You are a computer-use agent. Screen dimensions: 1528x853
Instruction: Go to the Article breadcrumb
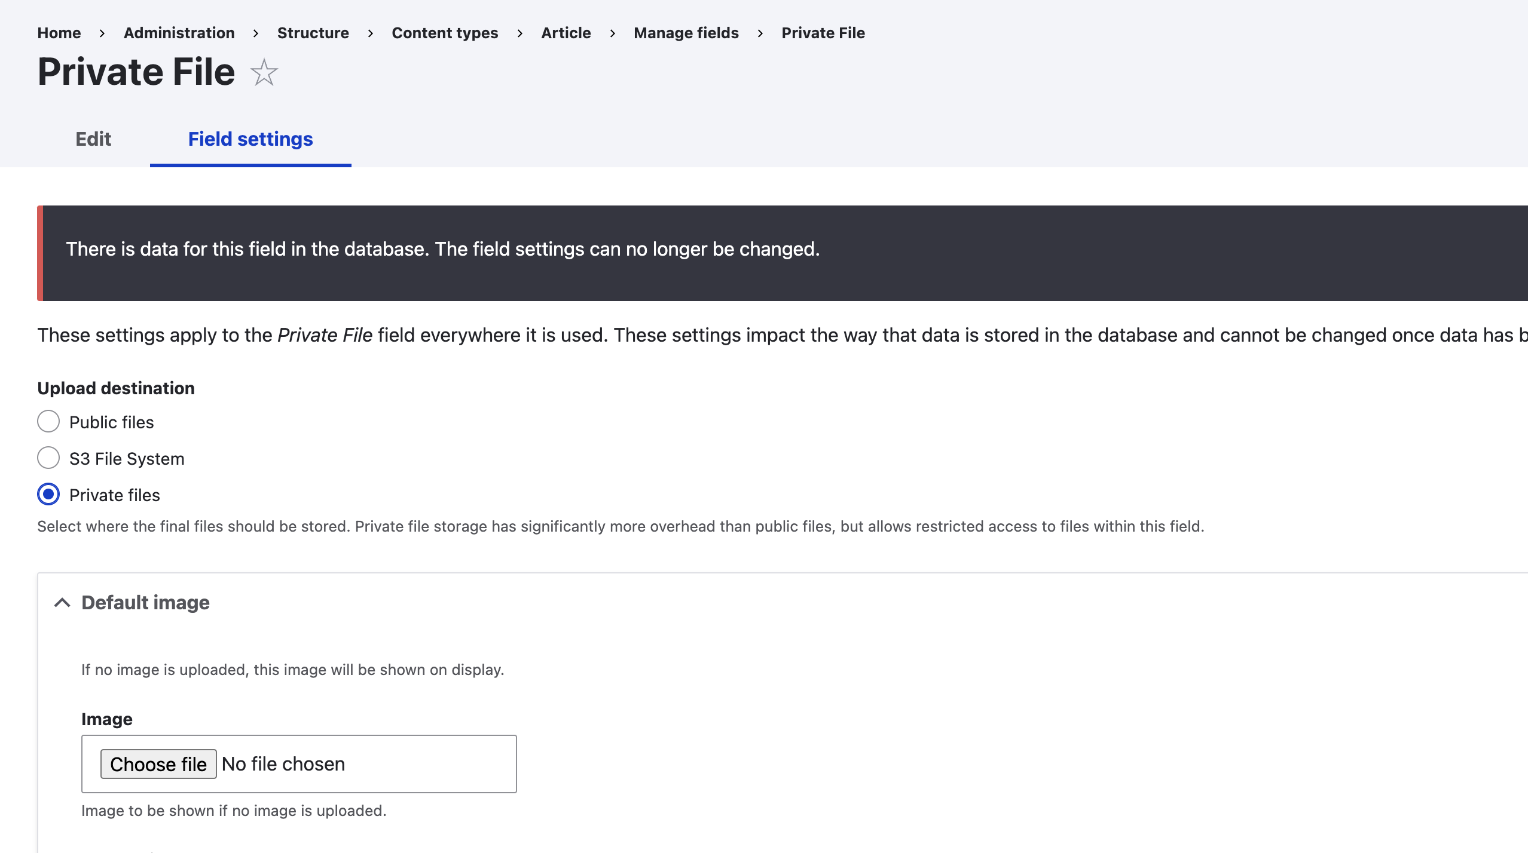pos(566,33)
